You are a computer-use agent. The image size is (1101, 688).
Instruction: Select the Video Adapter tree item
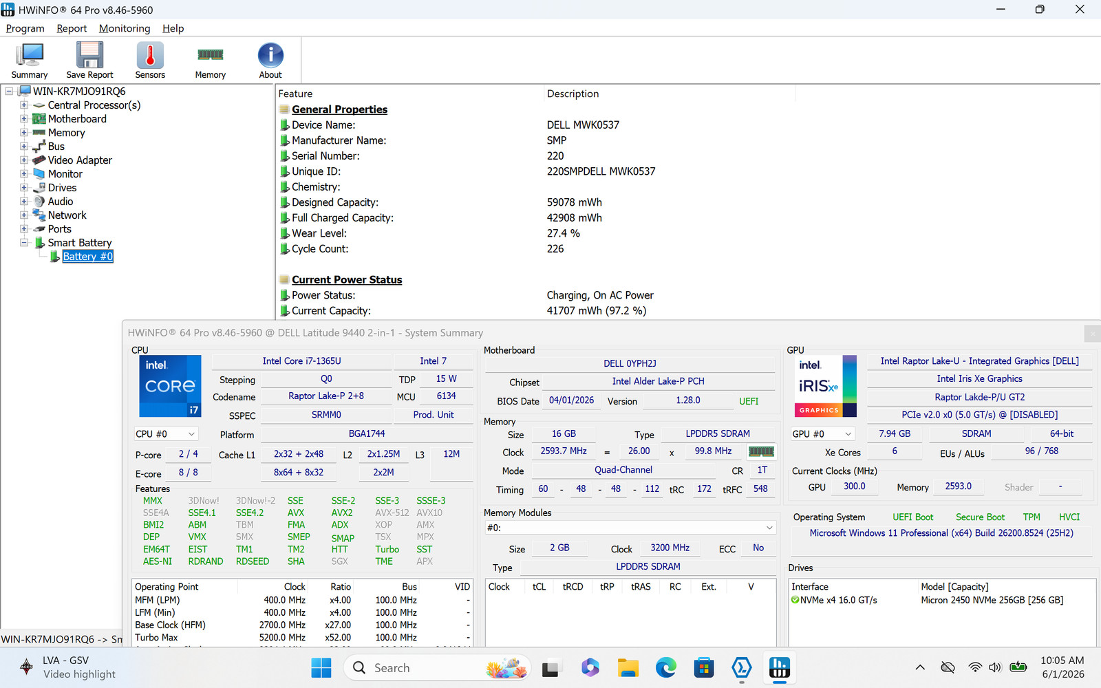pyautogui.click(x=80, y=160)
